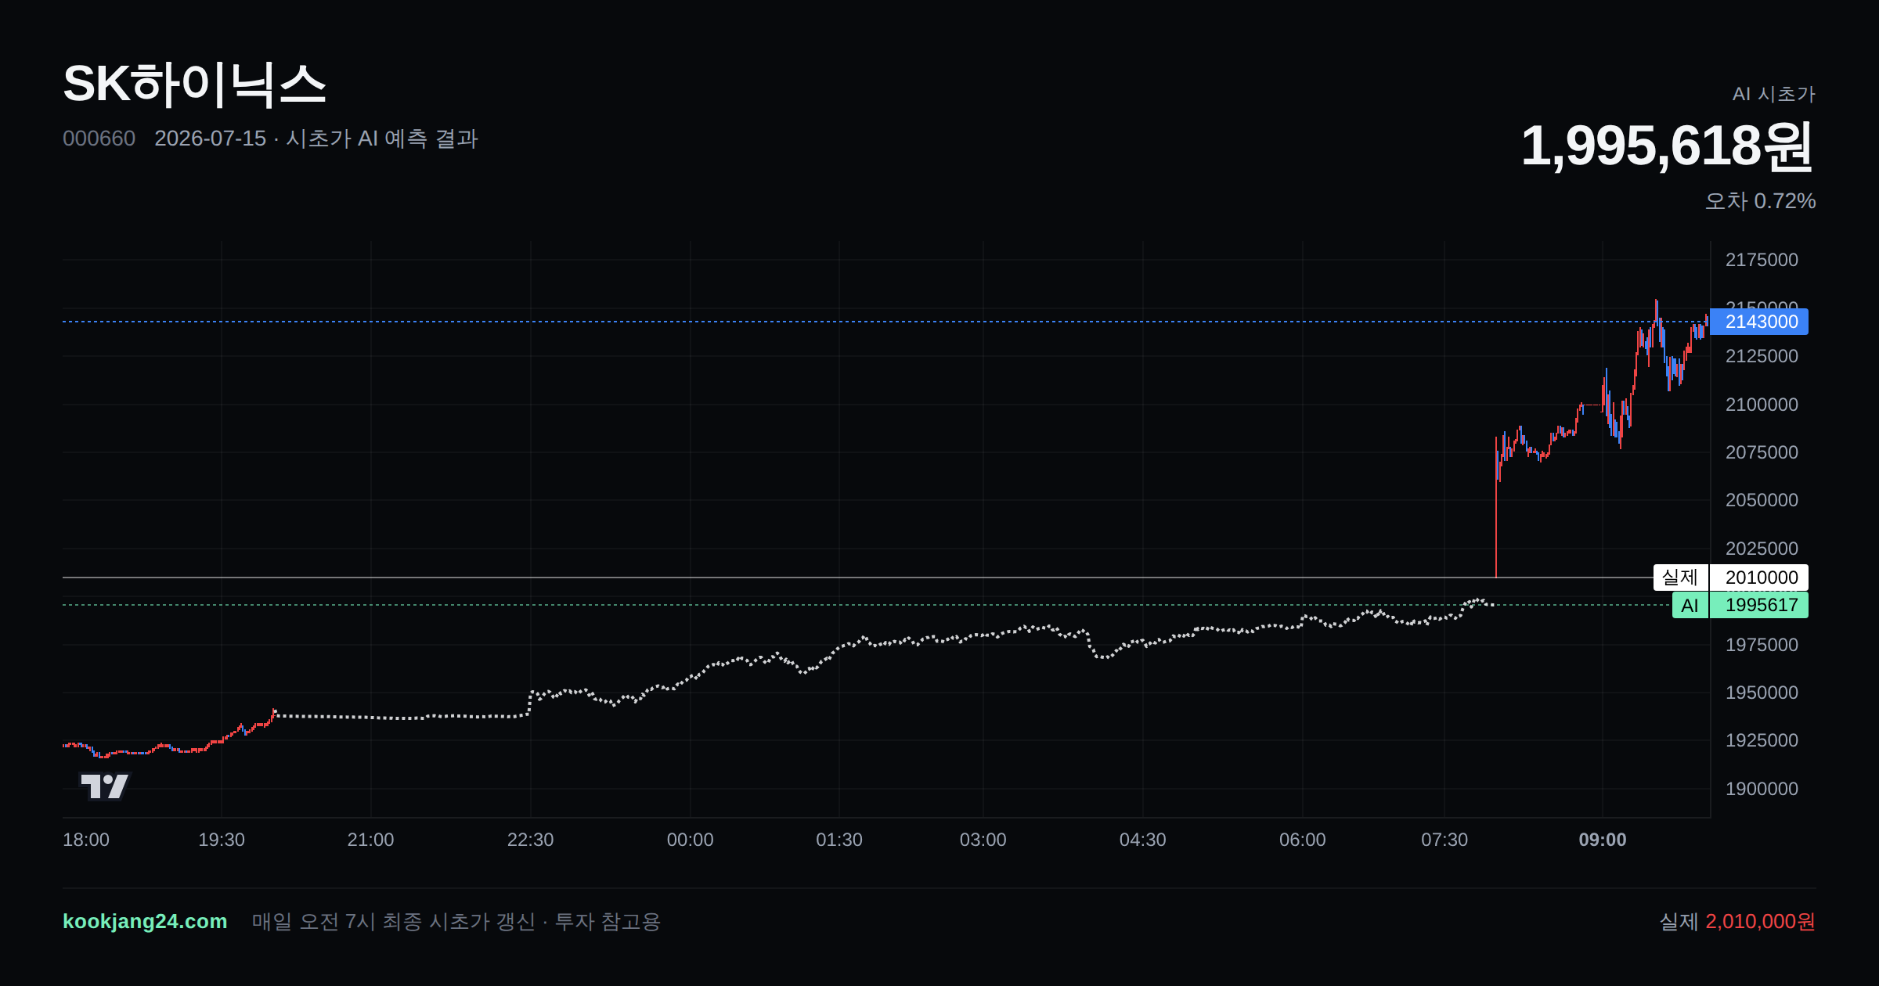
Task: Click the 2175000 price axis label
Action: pyautogui.click(x=1762, y=260)
